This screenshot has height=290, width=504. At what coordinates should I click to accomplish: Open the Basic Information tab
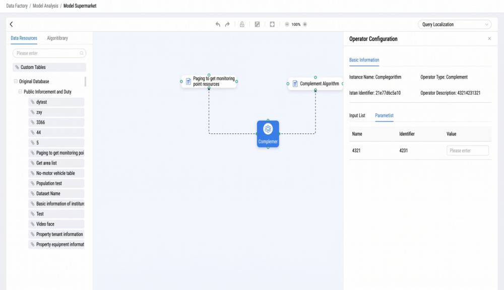click(364, 60)
